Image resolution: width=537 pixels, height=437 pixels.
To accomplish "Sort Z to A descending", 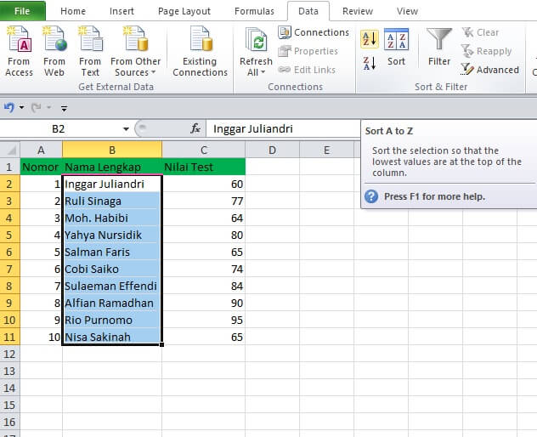I will pyautogui.click(x=369, y=64).
